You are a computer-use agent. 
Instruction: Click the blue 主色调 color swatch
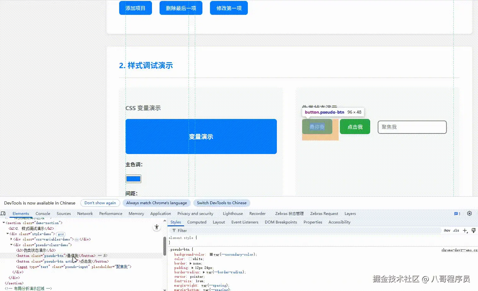pyautogui.click(x=133, y=179)
